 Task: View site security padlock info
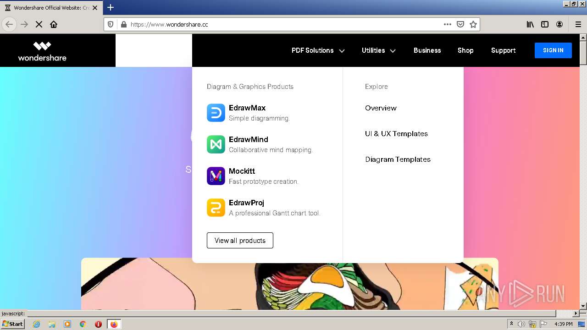(123, 24)
